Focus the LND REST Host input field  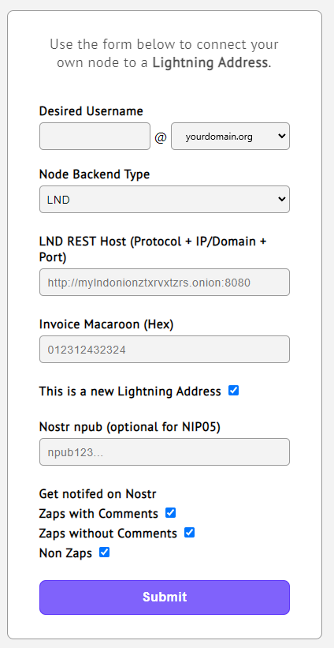tap(165, 283)
